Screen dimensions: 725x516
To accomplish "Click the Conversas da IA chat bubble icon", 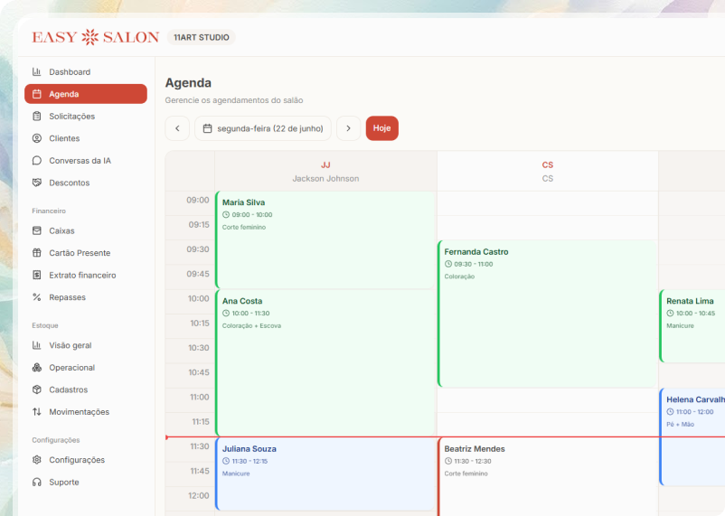I will 36,161.
